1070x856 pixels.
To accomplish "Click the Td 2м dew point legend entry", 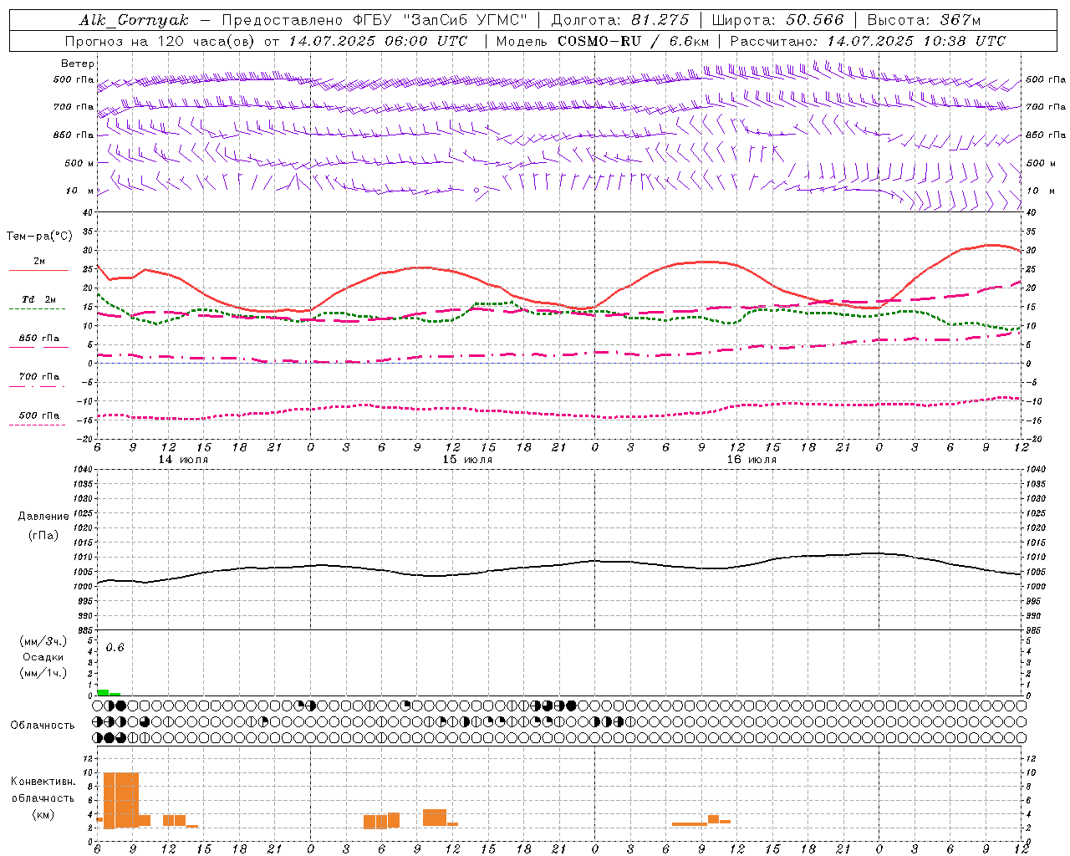I will pos(39,298).
